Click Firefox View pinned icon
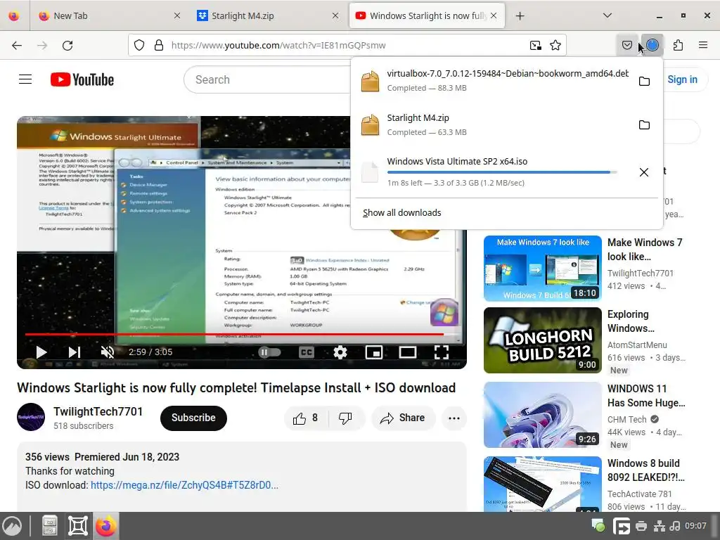 click(x=14, y=15)
